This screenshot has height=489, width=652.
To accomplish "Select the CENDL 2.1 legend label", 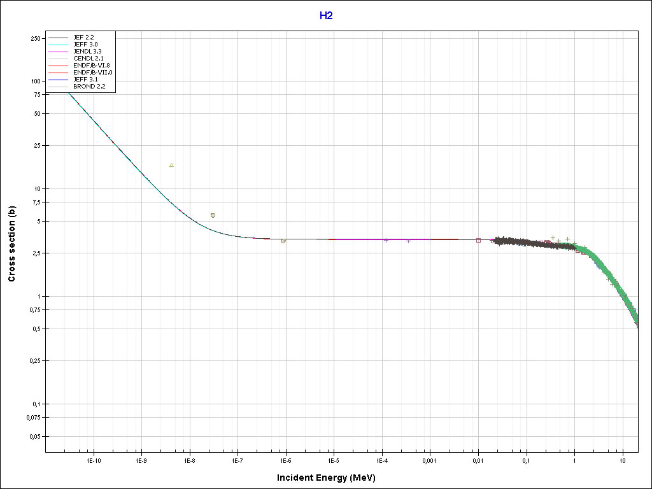I will click(x=89, y=59).
